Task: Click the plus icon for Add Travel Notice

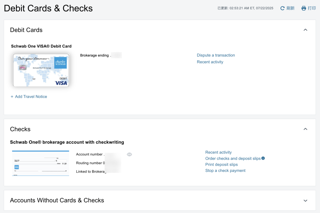Action: pyautogui.click(x=12, y=97)
